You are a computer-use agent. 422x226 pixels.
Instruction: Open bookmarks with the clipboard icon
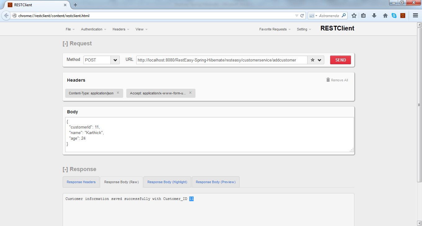click(363, 16)
